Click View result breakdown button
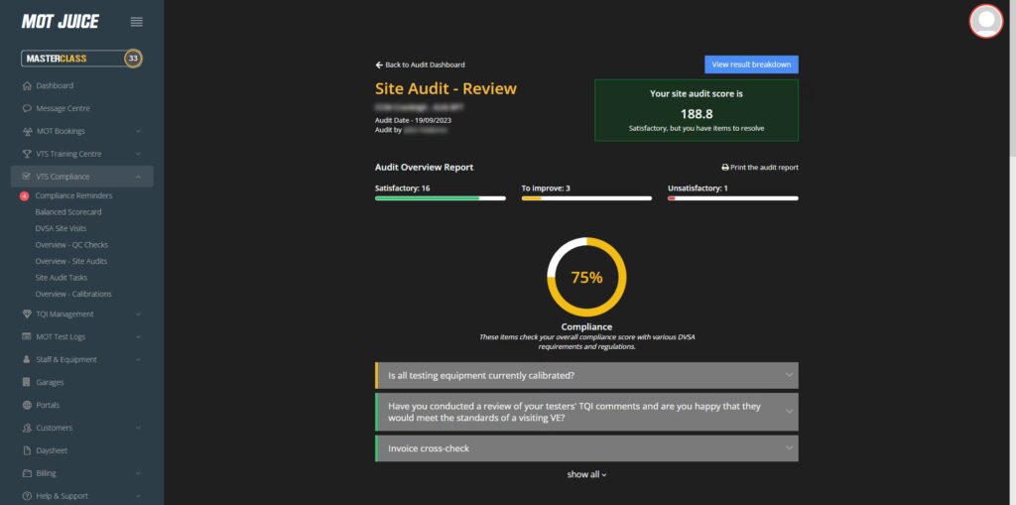 coord(751,64)
